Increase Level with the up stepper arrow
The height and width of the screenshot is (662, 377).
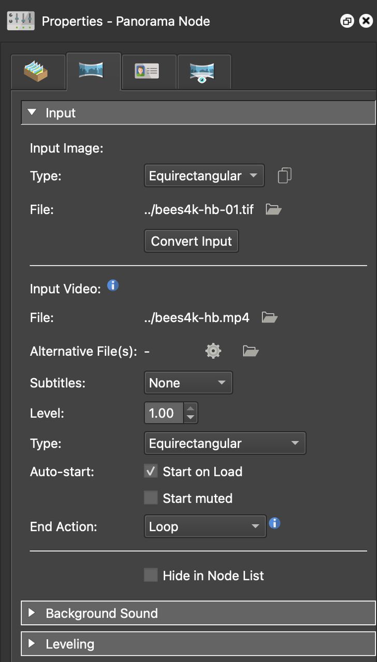pyautogui.click(x=191, y=408)
